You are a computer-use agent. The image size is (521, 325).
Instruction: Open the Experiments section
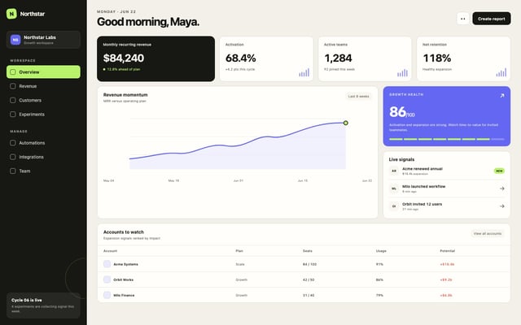[x=43, y=115]
